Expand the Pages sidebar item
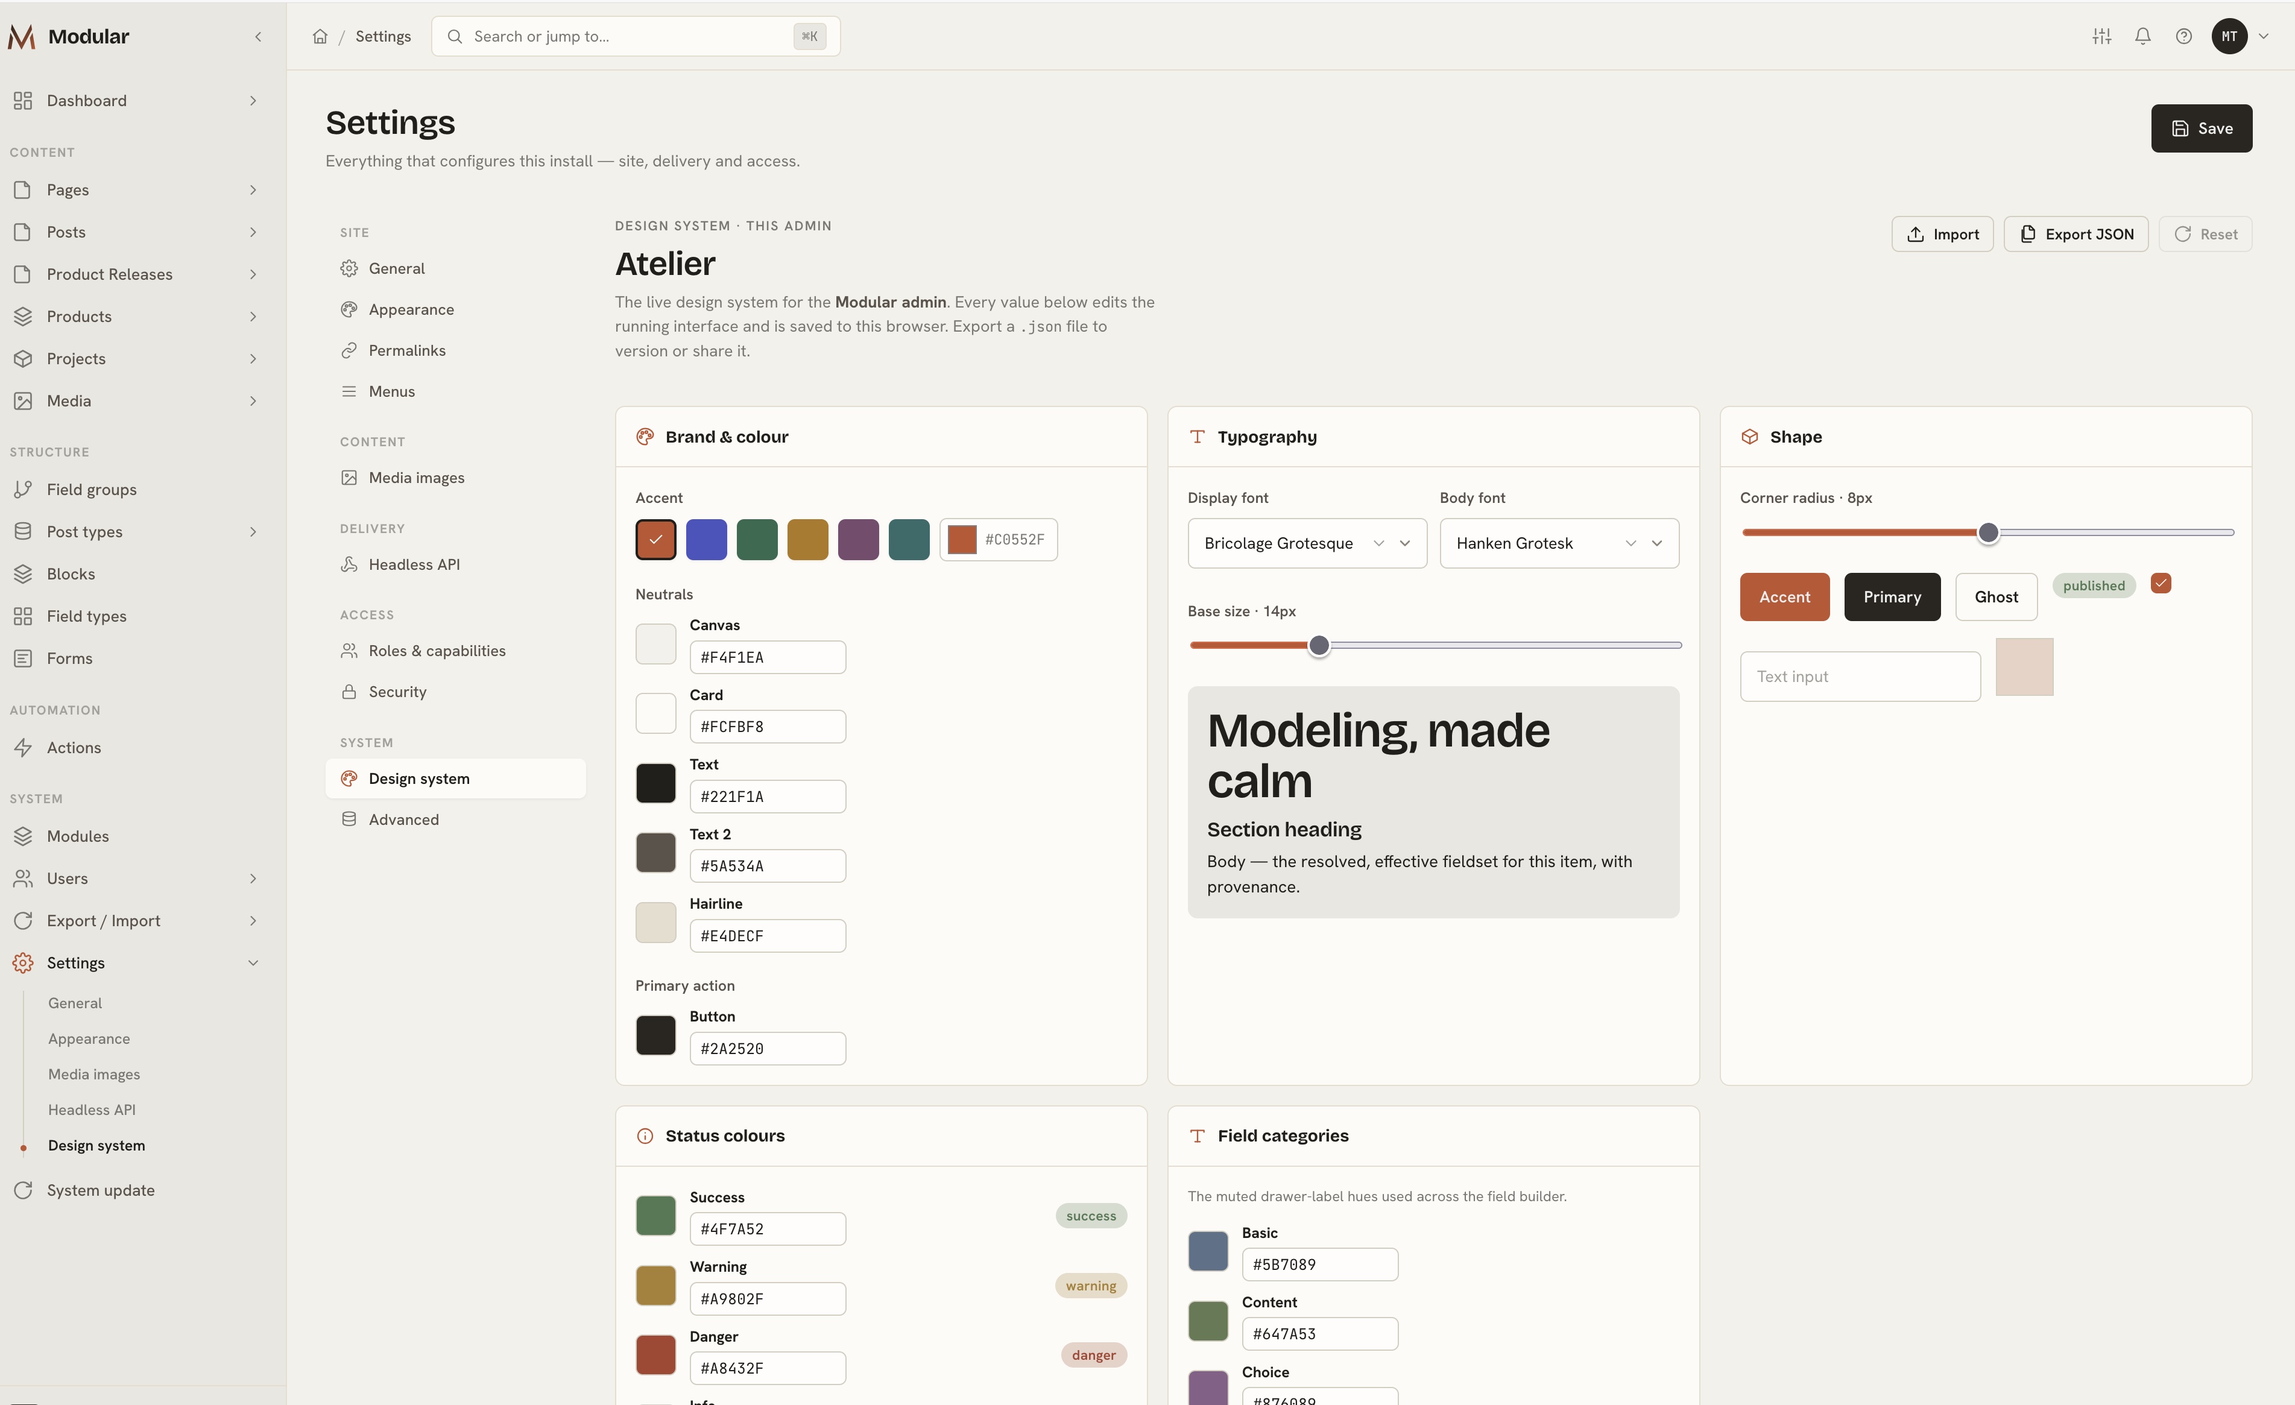 253,190
